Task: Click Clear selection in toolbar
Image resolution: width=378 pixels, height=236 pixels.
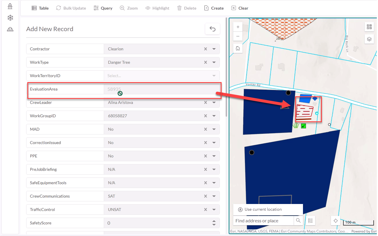Action: click(240, 8)
